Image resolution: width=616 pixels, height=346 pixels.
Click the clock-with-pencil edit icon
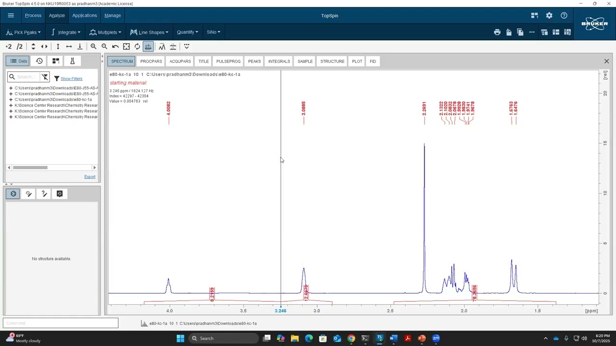coord(29,194)
